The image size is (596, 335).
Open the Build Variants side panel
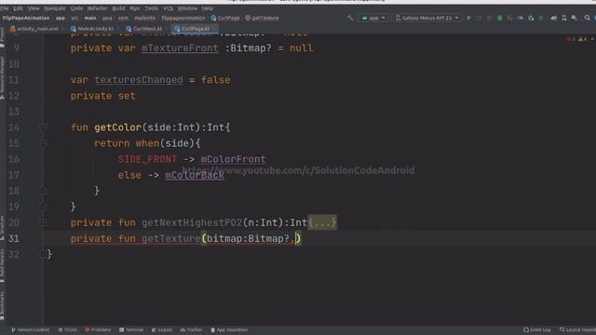2,266
